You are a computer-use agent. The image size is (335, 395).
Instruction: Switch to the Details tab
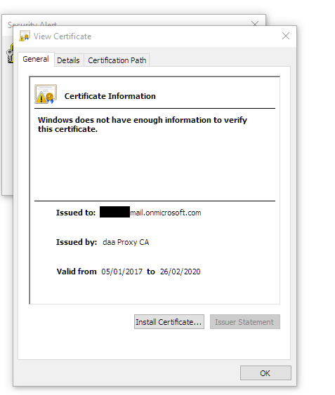pos(68,60)
